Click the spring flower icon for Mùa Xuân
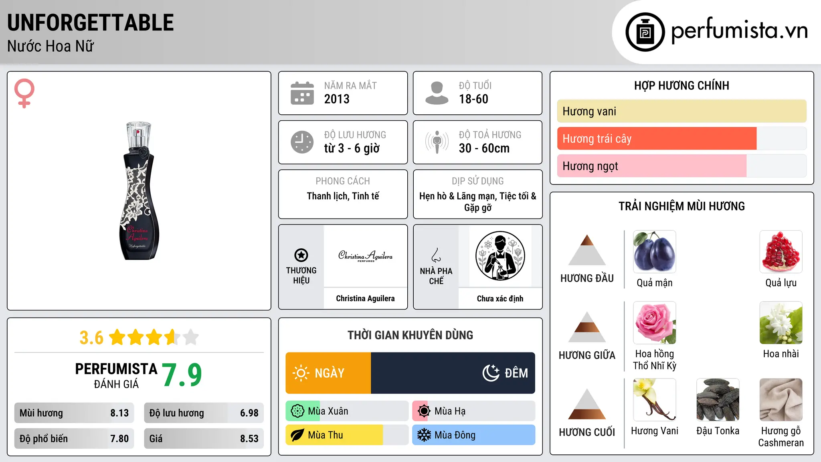Image resolution: width=821 pixels, height=462 pixels. 297,411
